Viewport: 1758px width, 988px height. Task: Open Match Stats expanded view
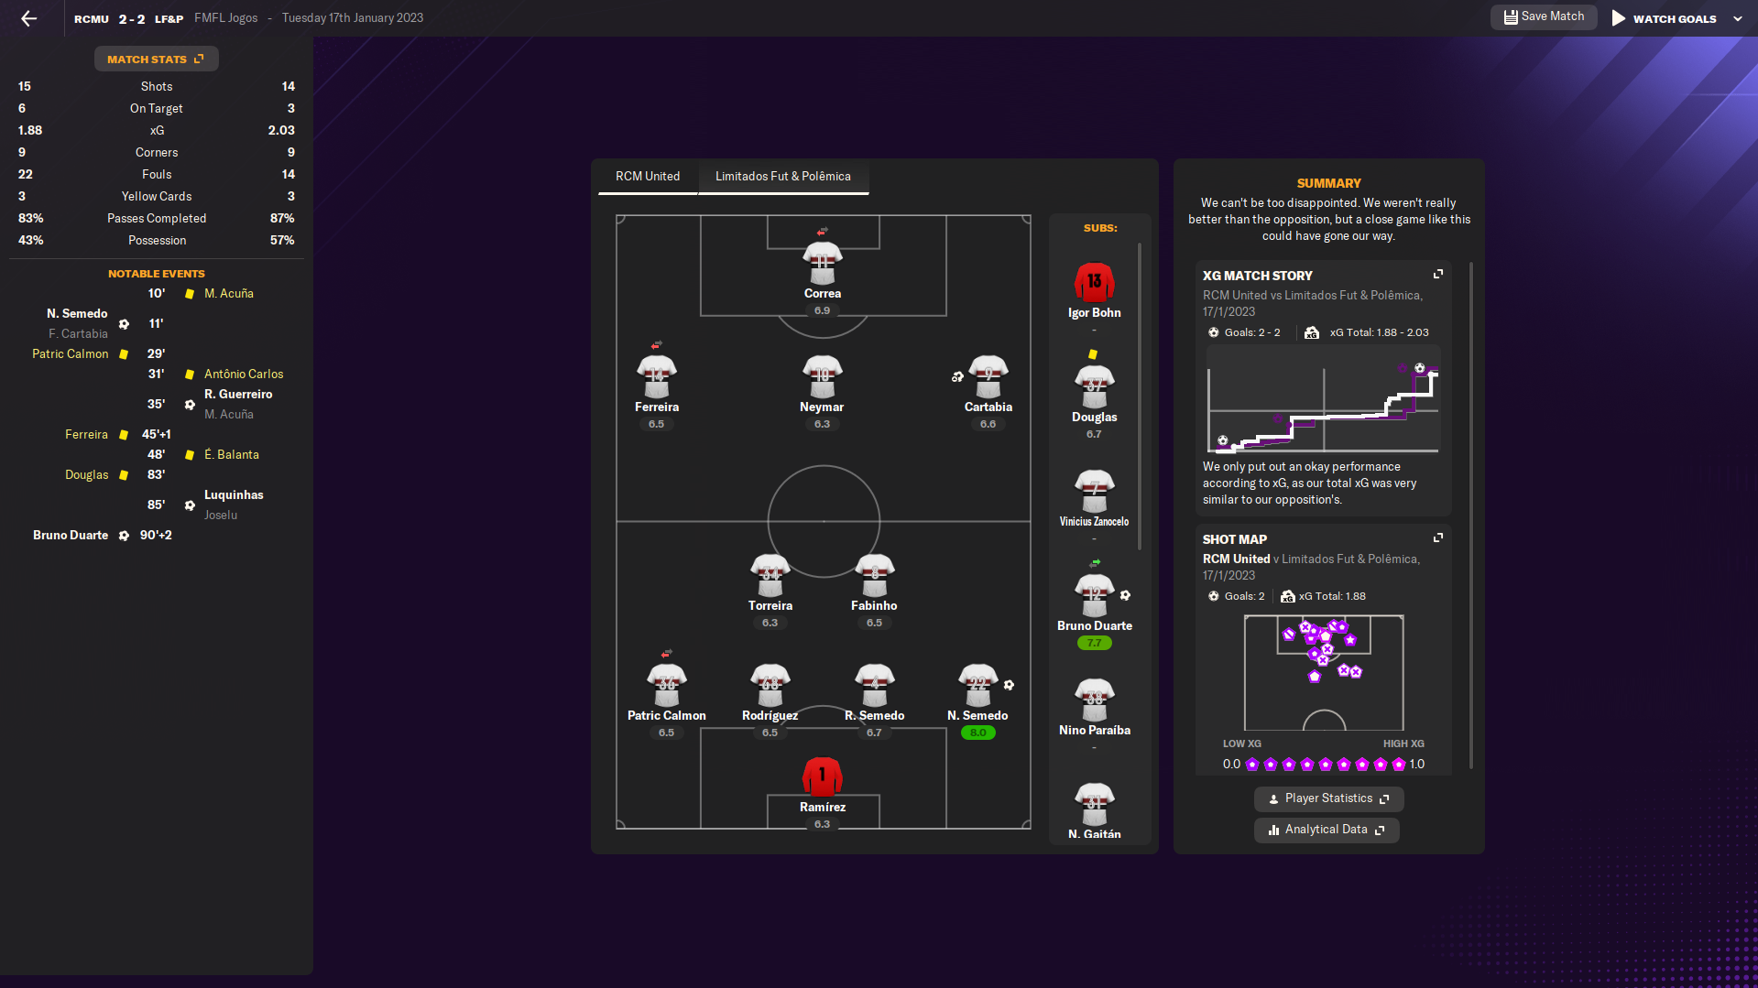pyautogui.click(x=156, y=60)
